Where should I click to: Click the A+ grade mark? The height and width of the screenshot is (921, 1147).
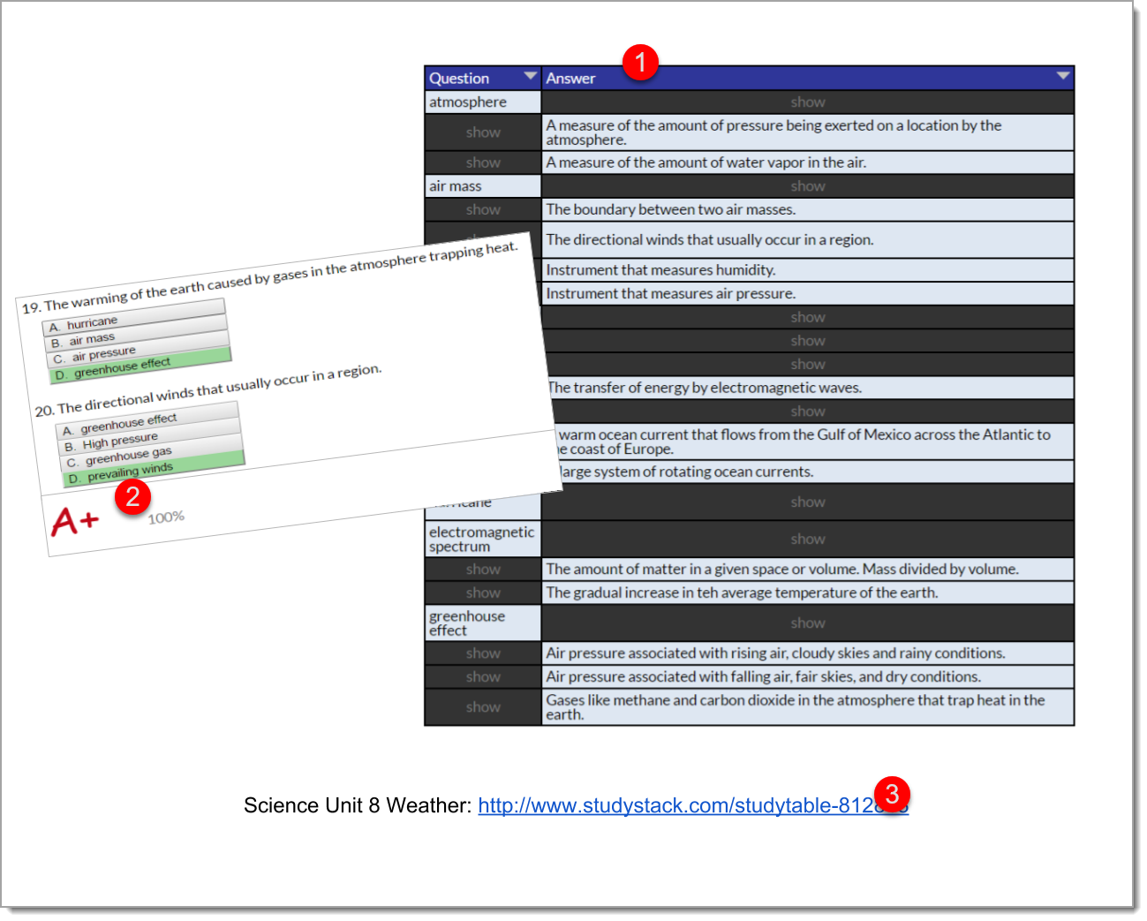[x=75, y=521]
